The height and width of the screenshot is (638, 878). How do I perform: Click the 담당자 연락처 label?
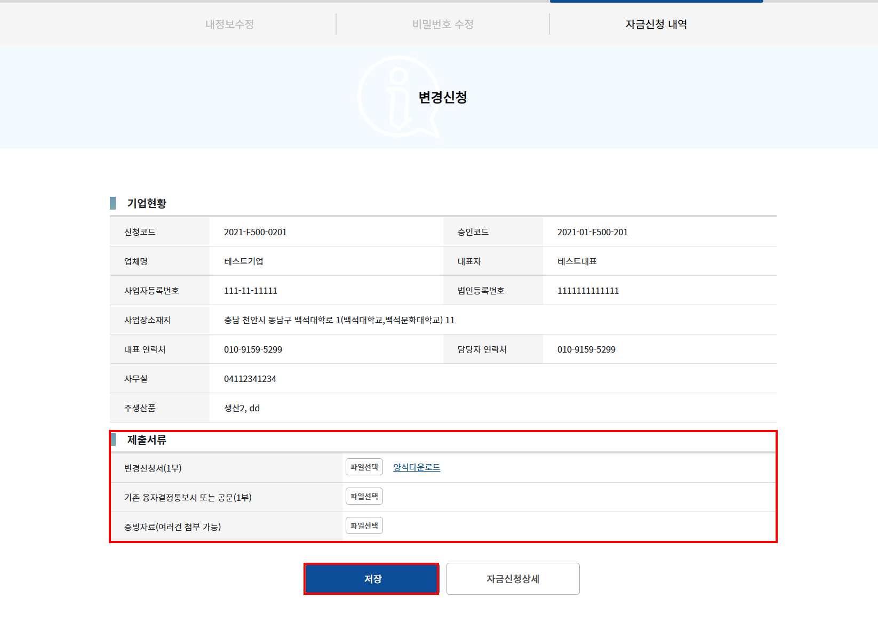tap(482, 349)
